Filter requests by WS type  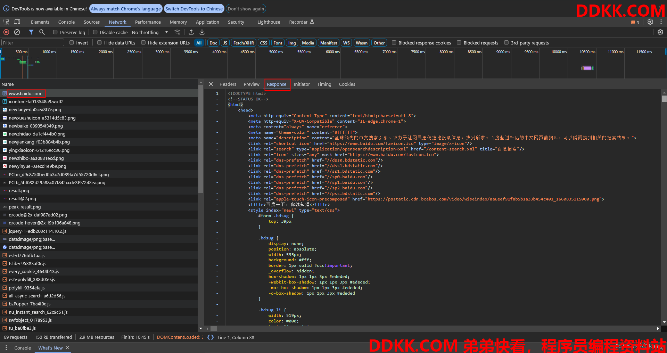[346, 43]
